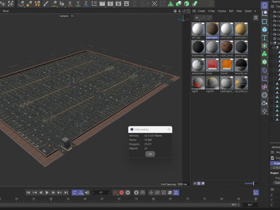The height and width of the screenshot is (210, 280).
Task: Open the Edit menu in Material Manager
Action: (x=231, y=11)
